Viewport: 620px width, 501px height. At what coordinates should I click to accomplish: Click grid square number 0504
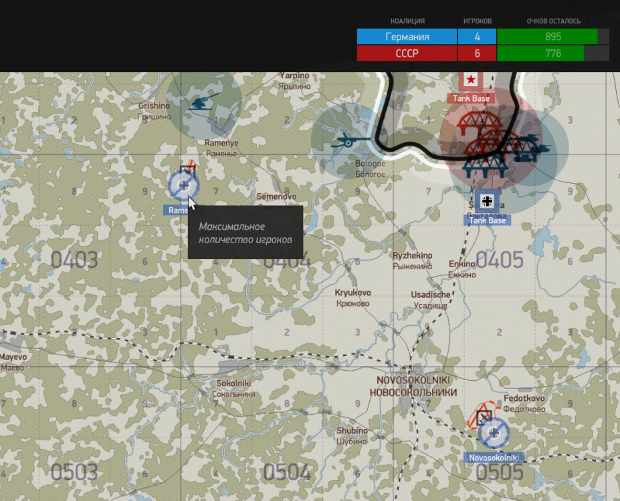click(287, 472)
